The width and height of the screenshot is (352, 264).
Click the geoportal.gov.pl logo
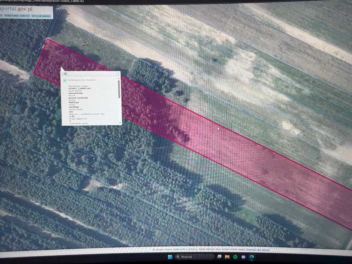pyautogui.click(x=16, y=9)
